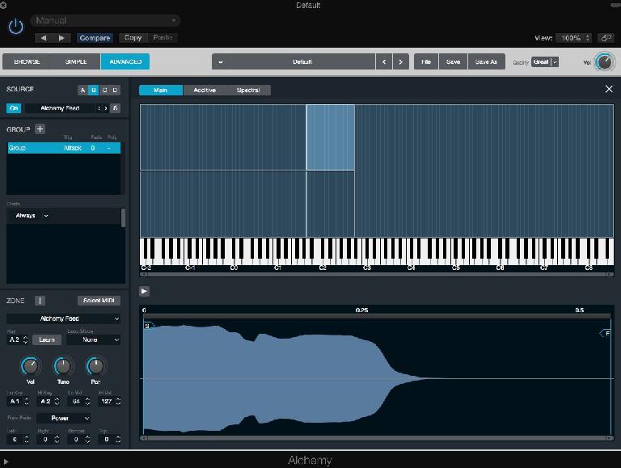The width and height of the screenshot is (621, 468).
Task: Click the Hi Vel 127 stepper
Action: click(x=118, y=402)
